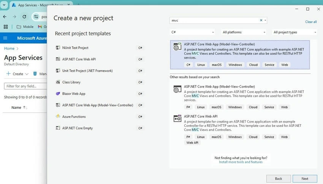Open the browser tab search dropdown
This screenshot has height=184, width=323.
click(x=4, y=5)
